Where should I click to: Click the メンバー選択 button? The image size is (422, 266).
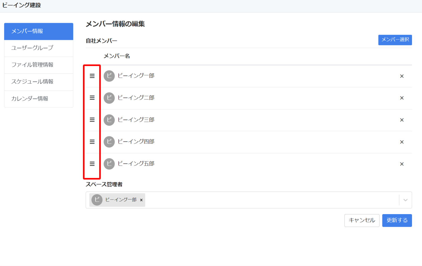pyautogui.click(x=395, y=40)
